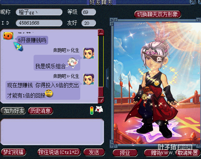Click 加为好友 add friend button
Viewport: 201px width, 159px height.
point(13,111)
